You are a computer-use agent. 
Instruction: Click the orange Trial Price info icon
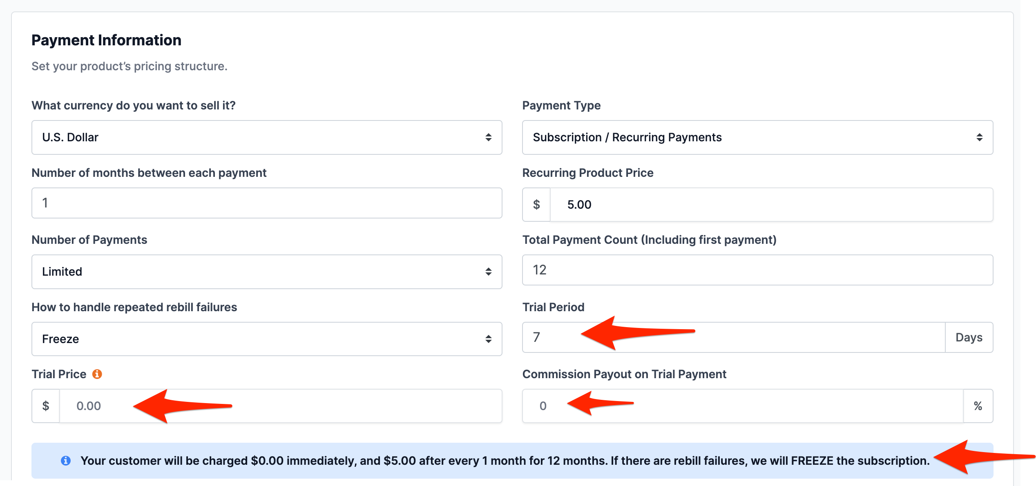(x=97, y=374)
